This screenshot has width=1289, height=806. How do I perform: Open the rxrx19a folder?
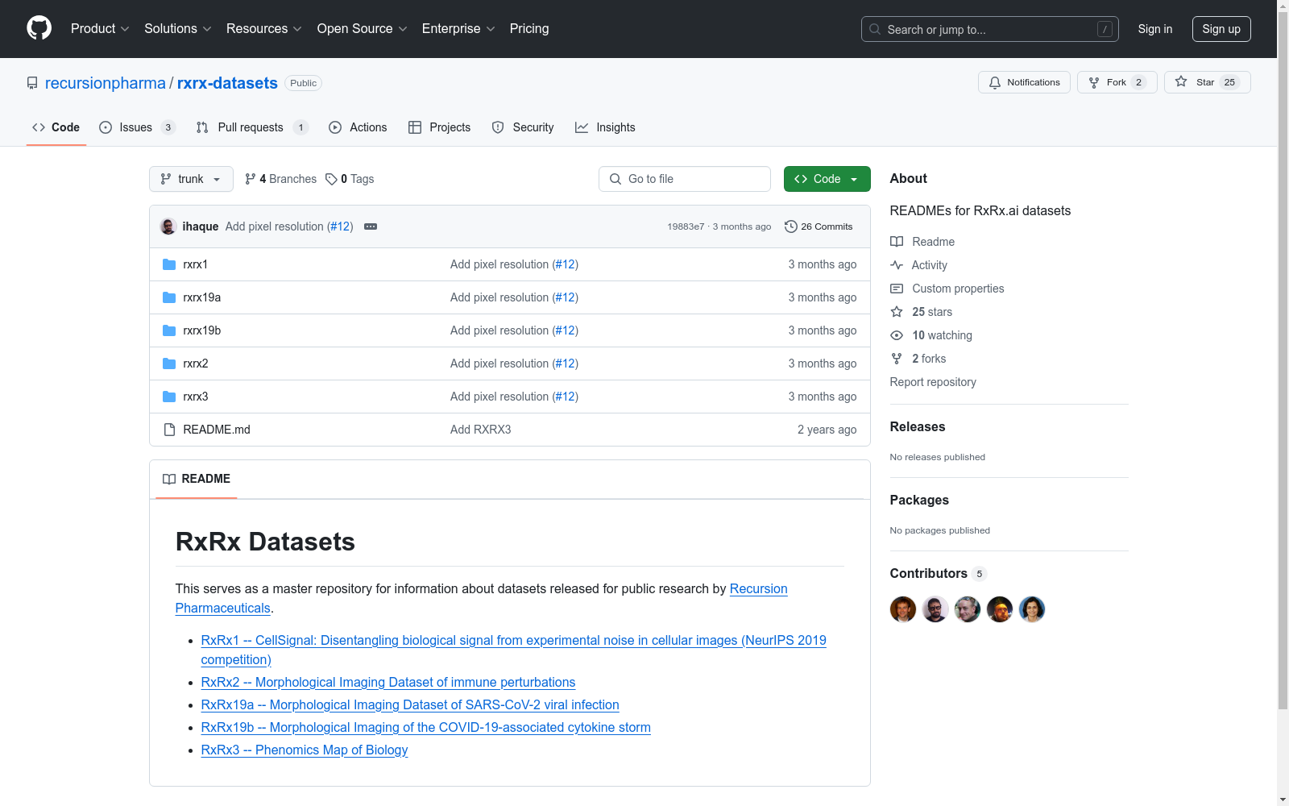(x=201, y=297)
